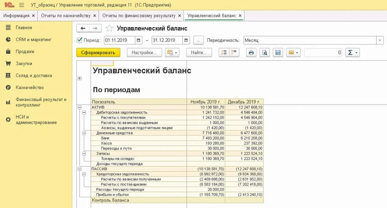Save report using the floppy disk icon
This screenshot has height=208, width=387.
(x=277, y=53)
